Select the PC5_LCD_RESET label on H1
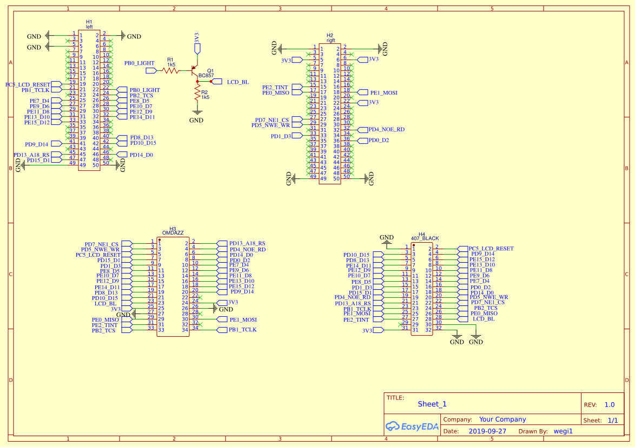Image resolution: width=635 pixels, height=447 pixels. pos(27,84)
